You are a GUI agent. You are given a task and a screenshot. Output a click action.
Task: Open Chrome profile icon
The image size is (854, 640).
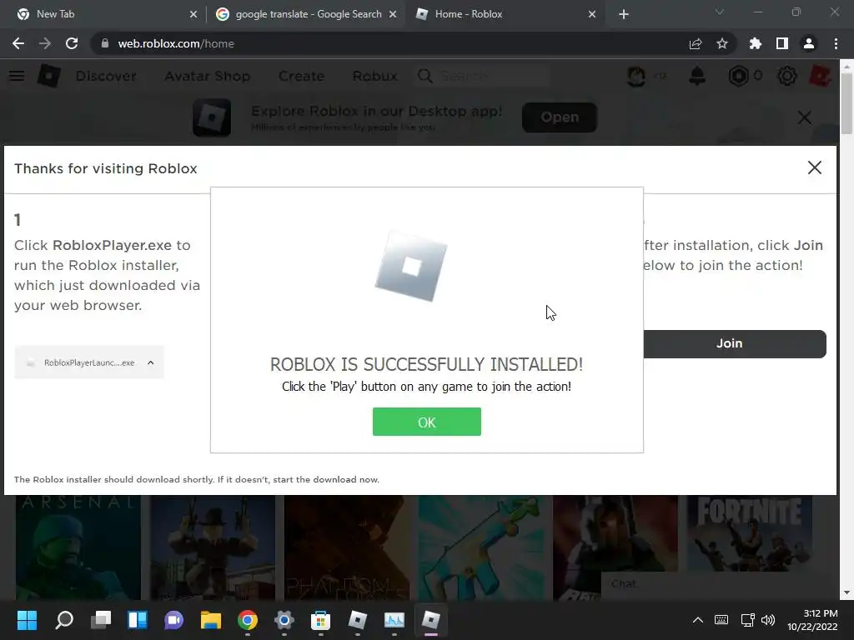pyautogui.click(x=809, y=43)
